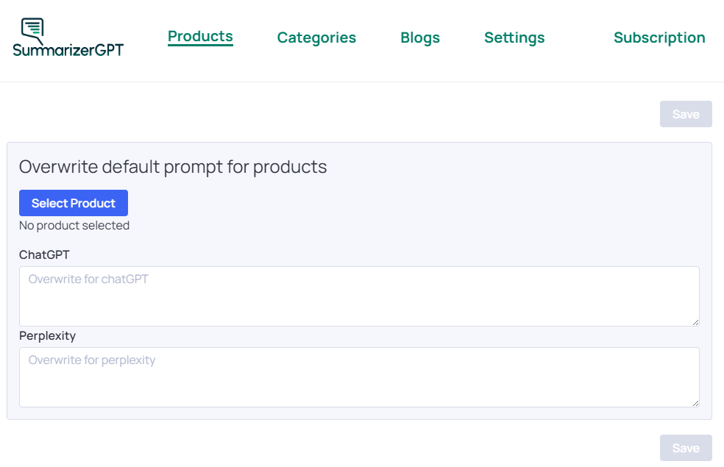Go to the Blogs tab
This screenshot has height=467, width=724.
[x=420, y=38]
